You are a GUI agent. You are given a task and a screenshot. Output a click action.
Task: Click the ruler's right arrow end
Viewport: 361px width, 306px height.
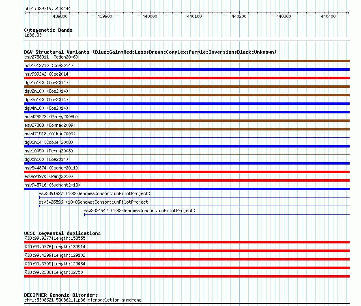click(x=348, y=13)
